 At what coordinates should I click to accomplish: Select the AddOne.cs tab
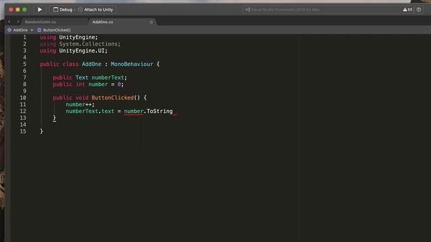[x=103, y=22]
